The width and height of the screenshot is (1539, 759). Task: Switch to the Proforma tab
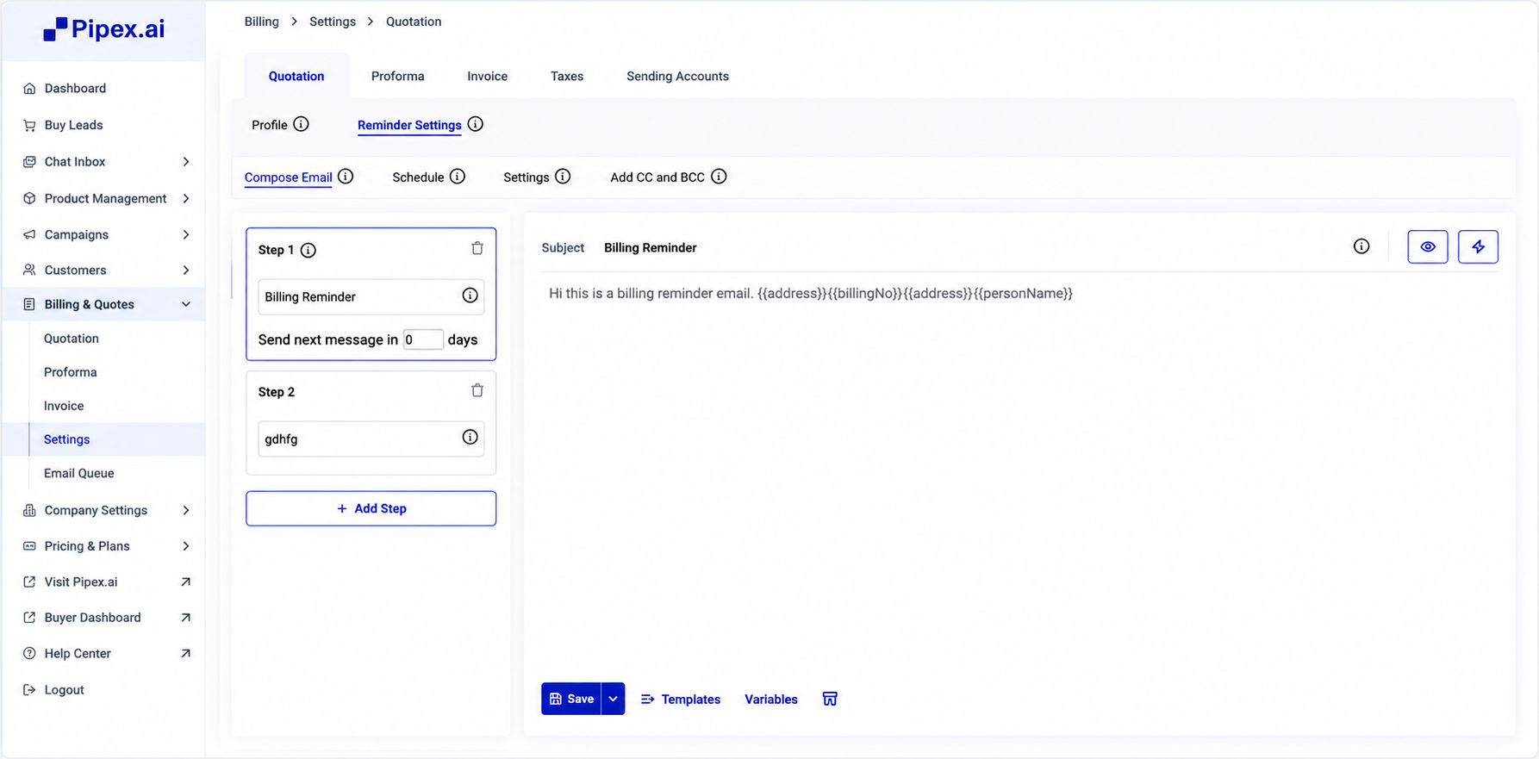point(397,76)
